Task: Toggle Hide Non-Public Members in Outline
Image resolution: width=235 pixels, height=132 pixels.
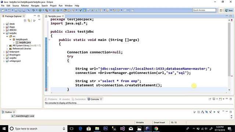Action: point(214,112)
